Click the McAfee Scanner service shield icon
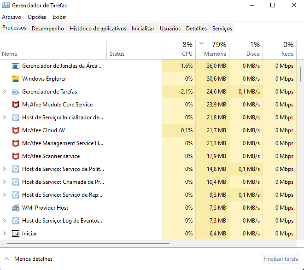Viewport: 304px width, 270px height. click(x=16, y=156)
